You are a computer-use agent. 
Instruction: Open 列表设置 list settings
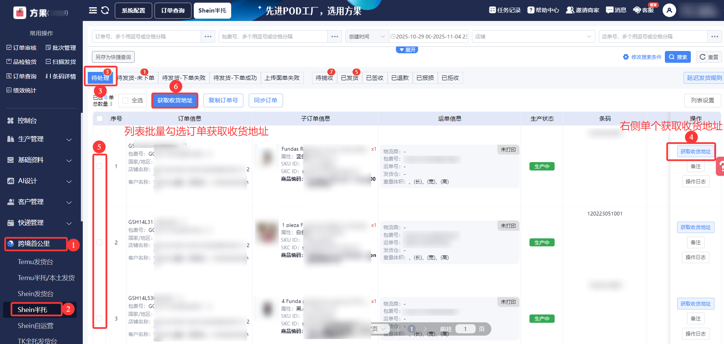(x=703, y=100)
